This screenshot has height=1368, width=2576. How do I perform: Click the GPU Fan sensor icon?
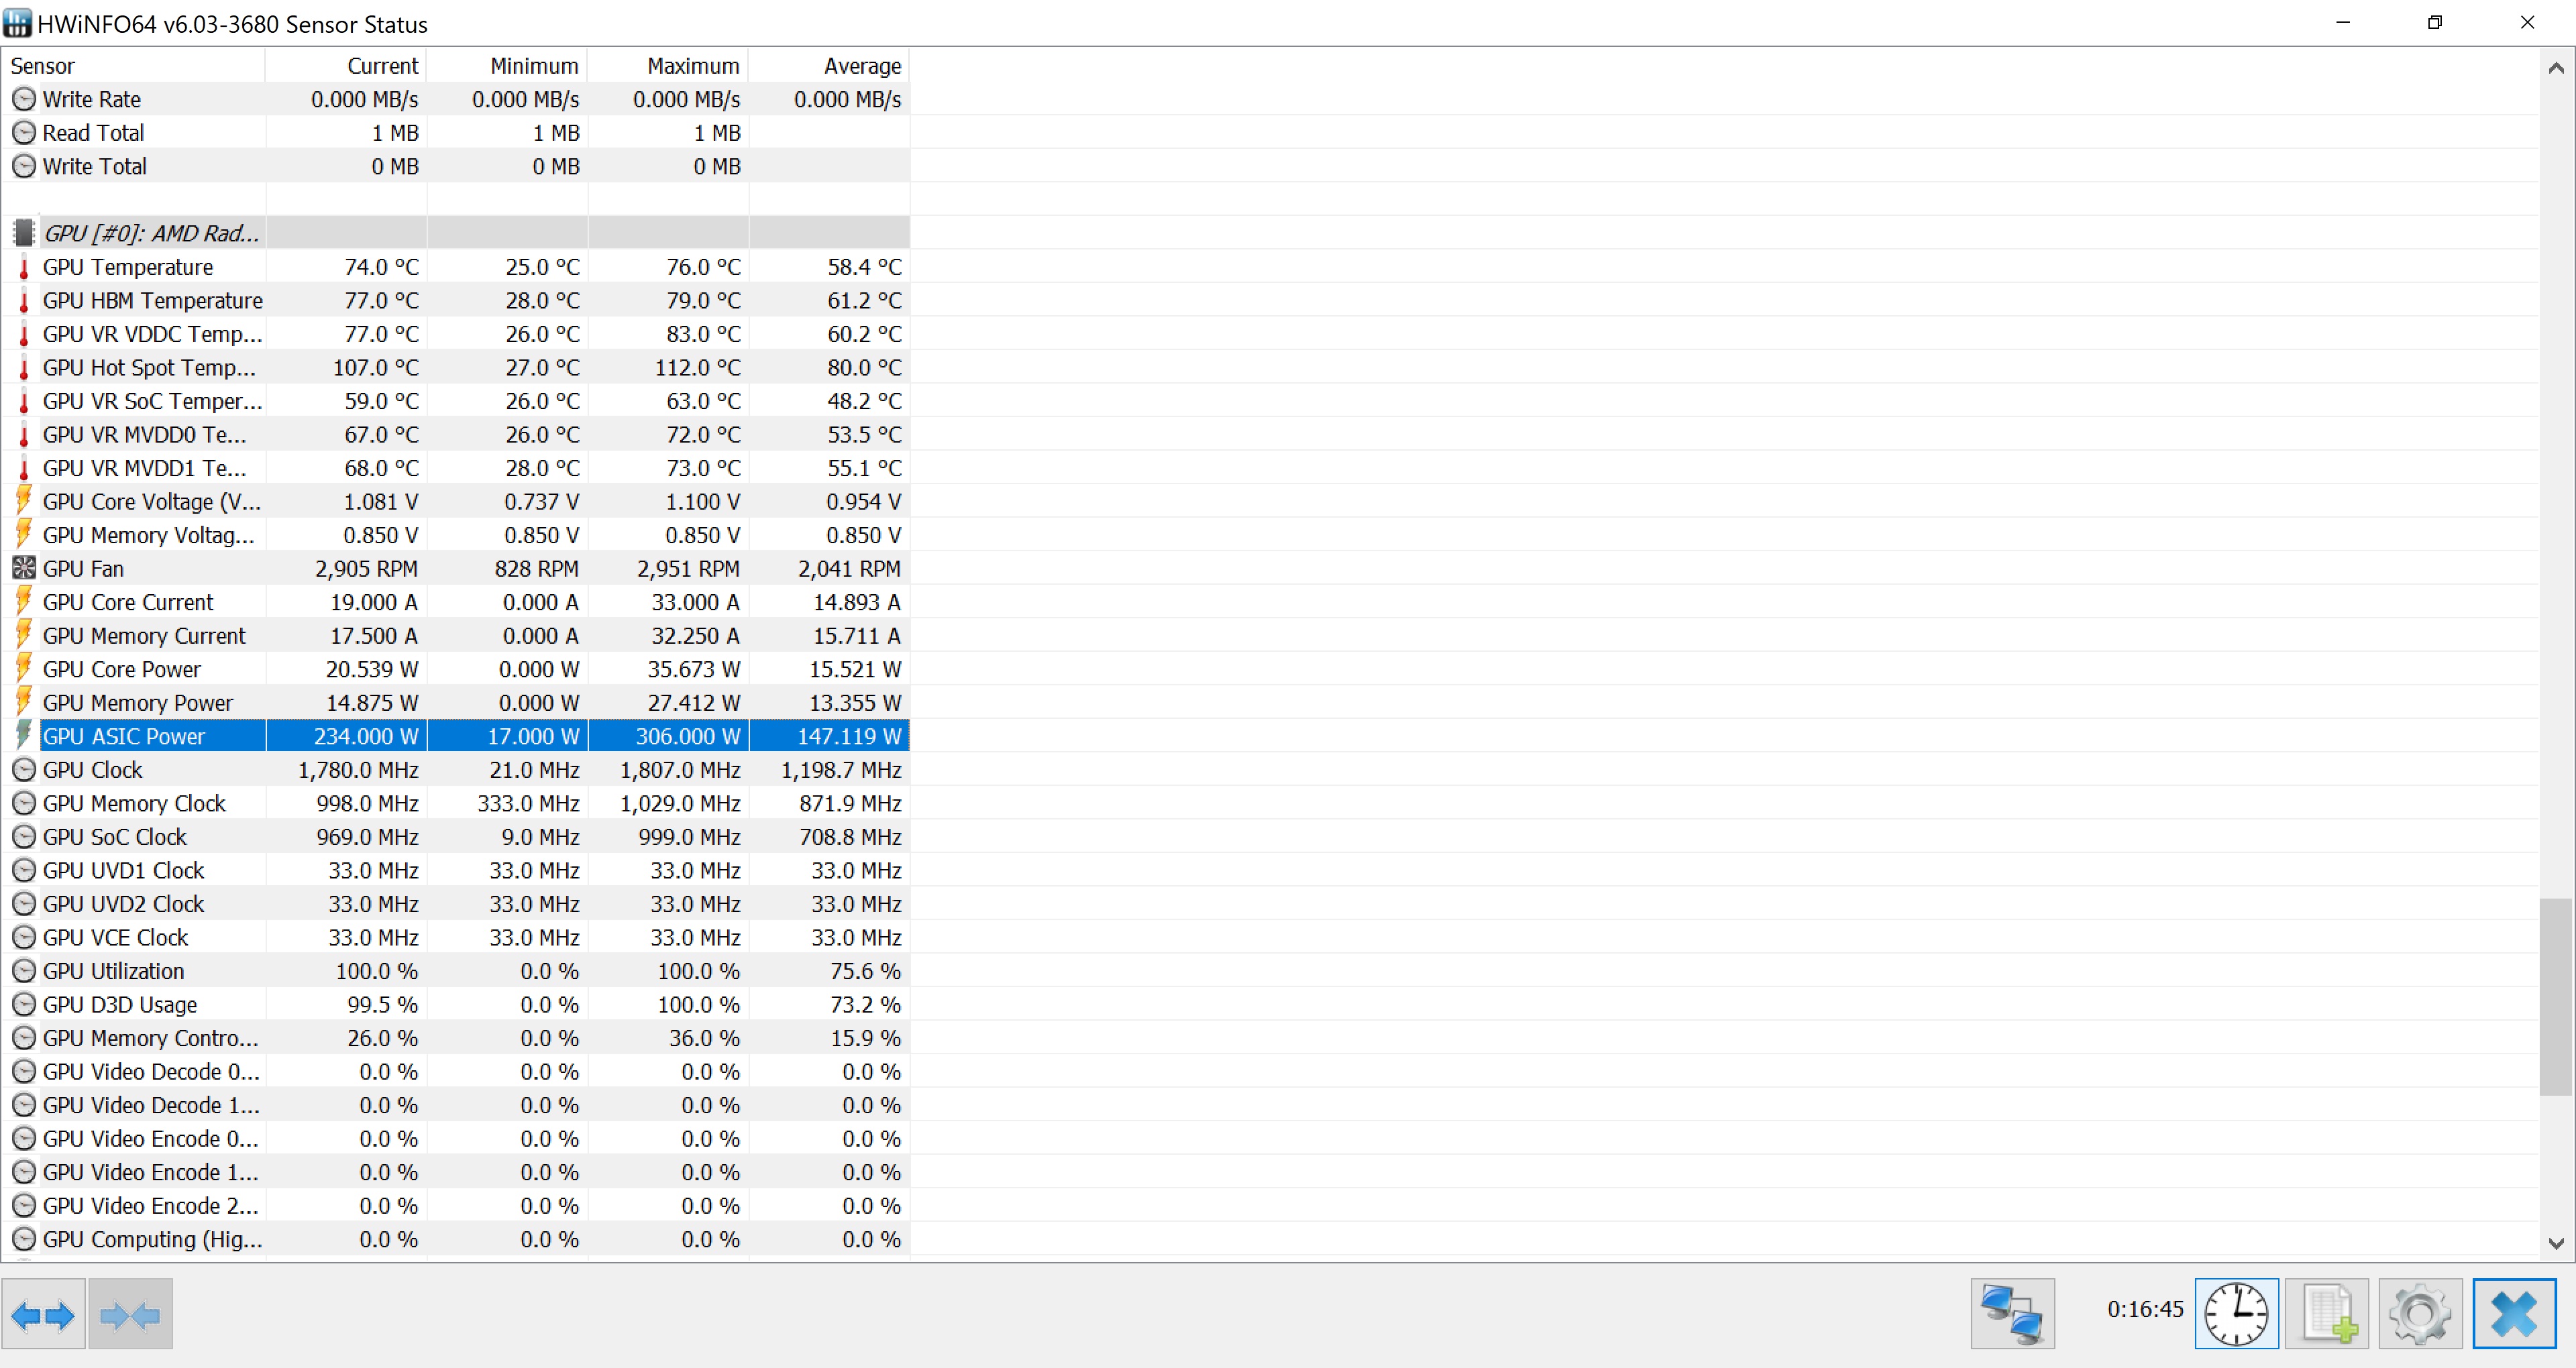pyautogui.click(x=24, y=568)
